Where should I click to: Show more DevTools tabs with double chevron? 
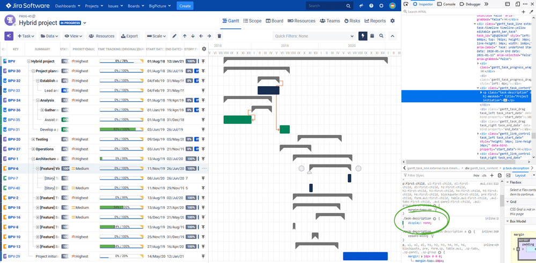(486, 4)
